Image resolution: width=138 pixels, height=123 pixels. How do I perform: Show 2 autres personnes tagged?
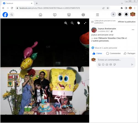tap(100, 41)
